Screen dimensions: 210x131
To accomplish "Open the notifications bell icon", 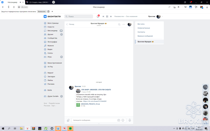I will click(98, 16).
